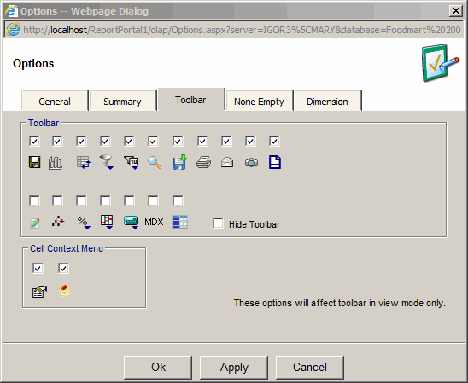Click the funnel filter icon

[x=106, y=162]
